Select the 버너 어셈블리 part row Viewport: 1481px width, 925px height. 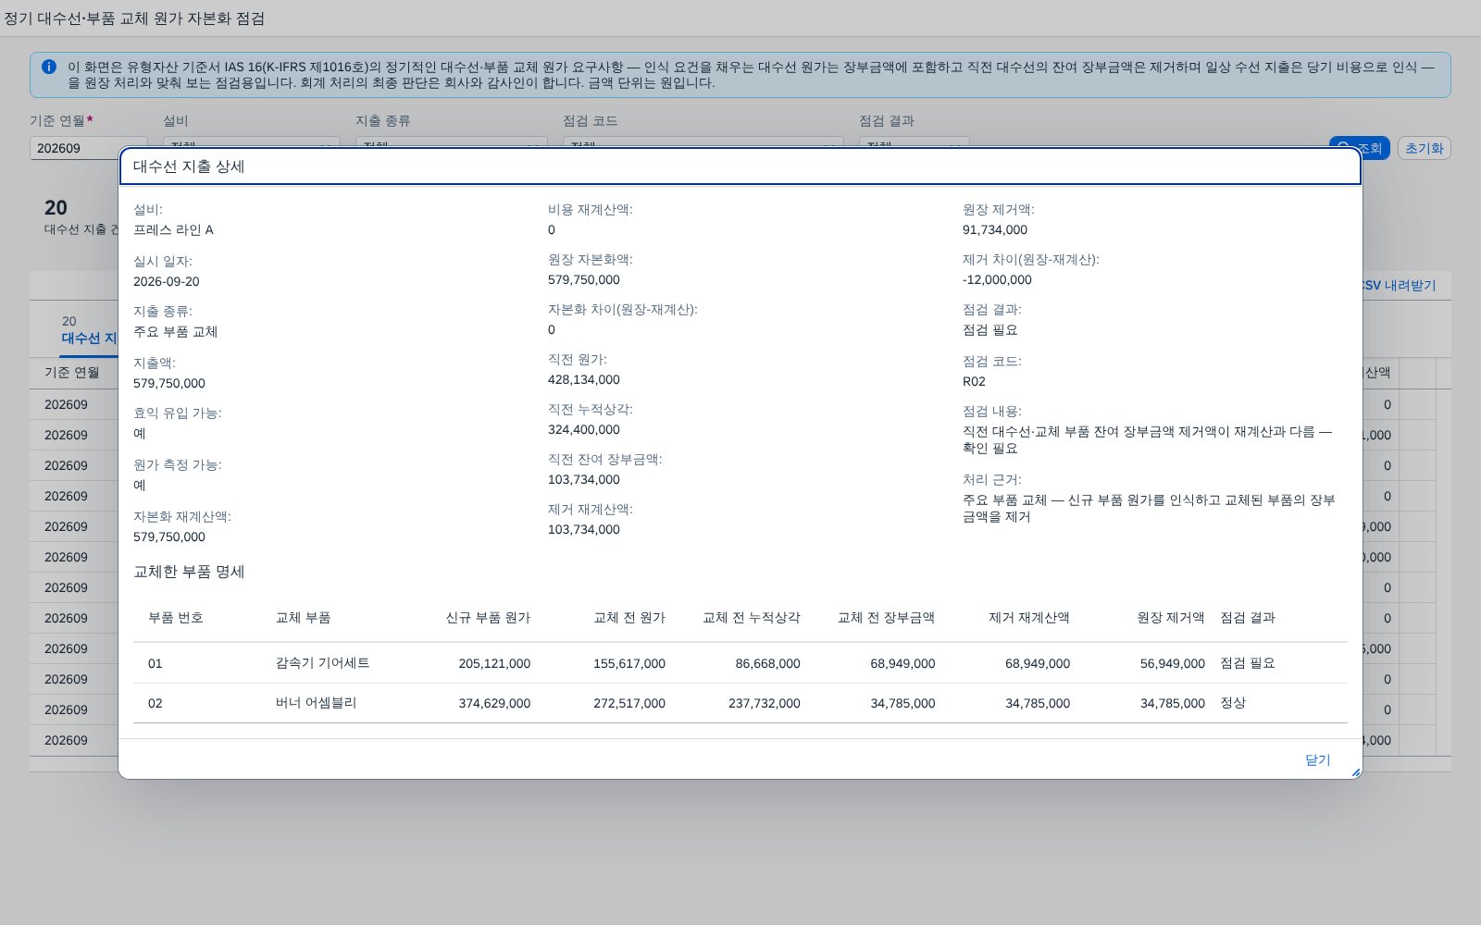[x=740, y=703]
